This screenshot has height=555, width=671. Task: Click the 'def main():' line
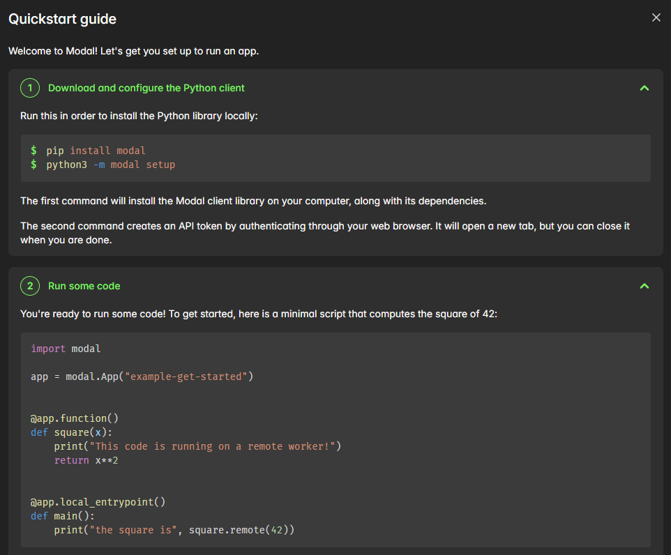point(63,516)
